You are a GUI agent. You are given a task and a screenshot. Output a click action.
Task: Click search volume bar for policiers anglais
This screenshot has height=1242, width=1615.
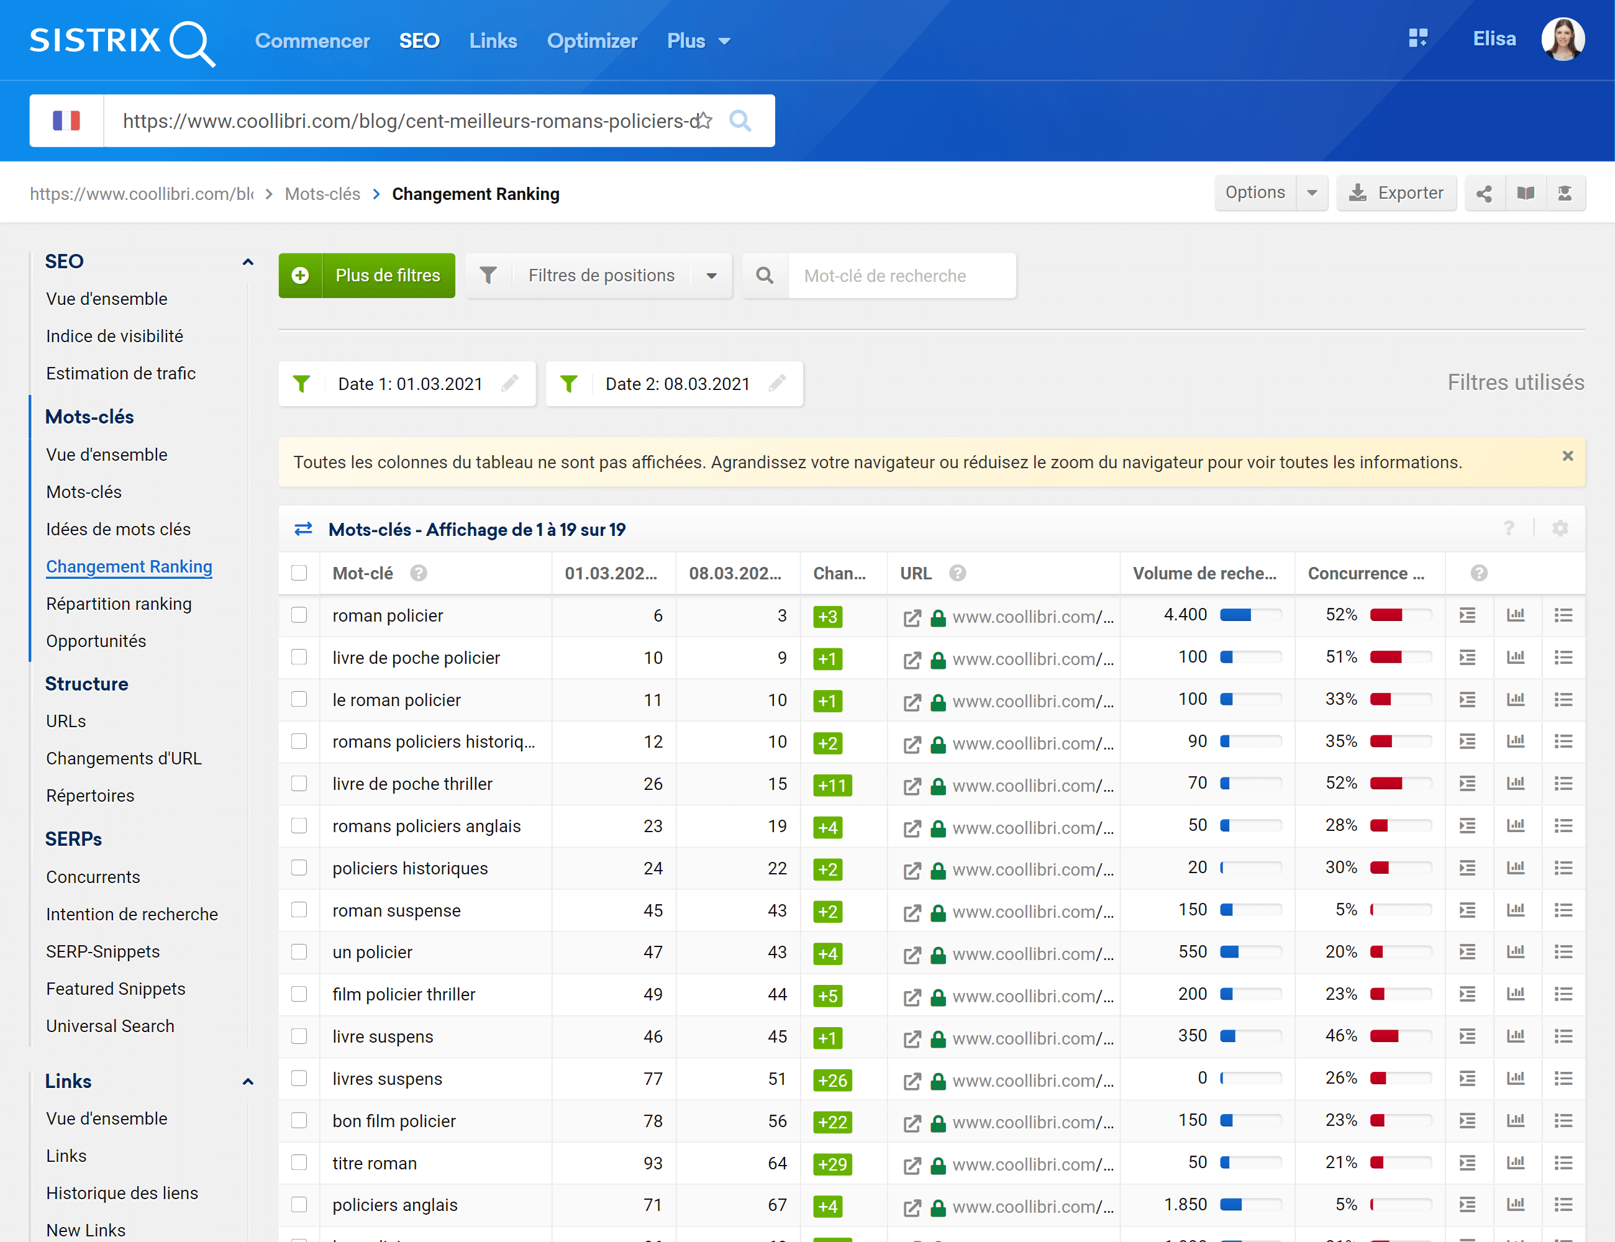click(x=1251, y=1205)
